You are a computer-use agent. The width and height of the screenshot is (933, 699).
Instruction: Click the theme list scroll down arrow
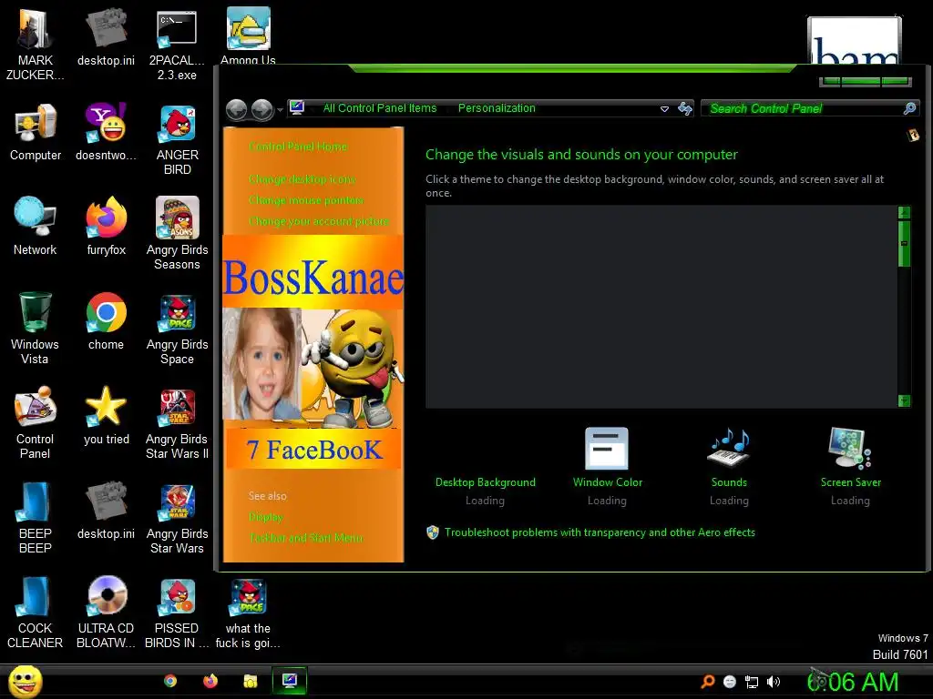coord(904,401)
